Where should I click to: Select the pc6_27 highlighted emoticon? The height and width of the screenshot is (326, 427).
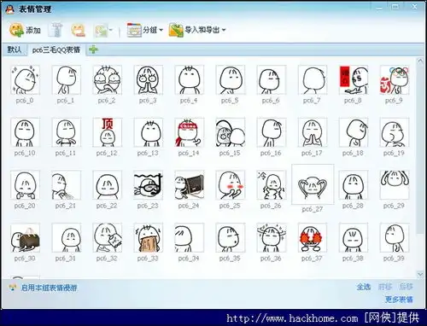(x=313, y=184)
